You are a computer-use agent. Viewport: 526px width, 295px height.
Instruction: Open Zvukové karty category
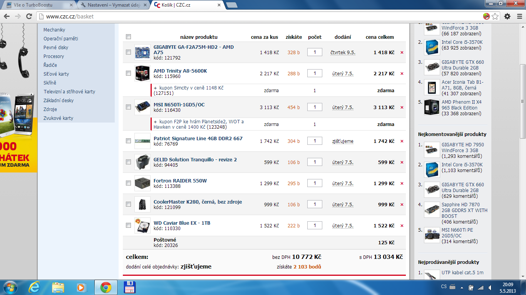tap(58, 118)
